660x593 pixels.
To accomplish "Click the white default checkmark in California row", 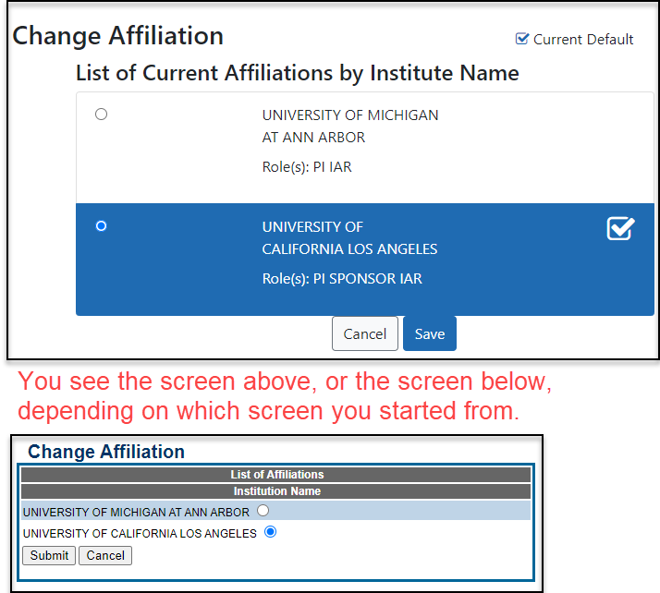I will click(x=620, y=228).
